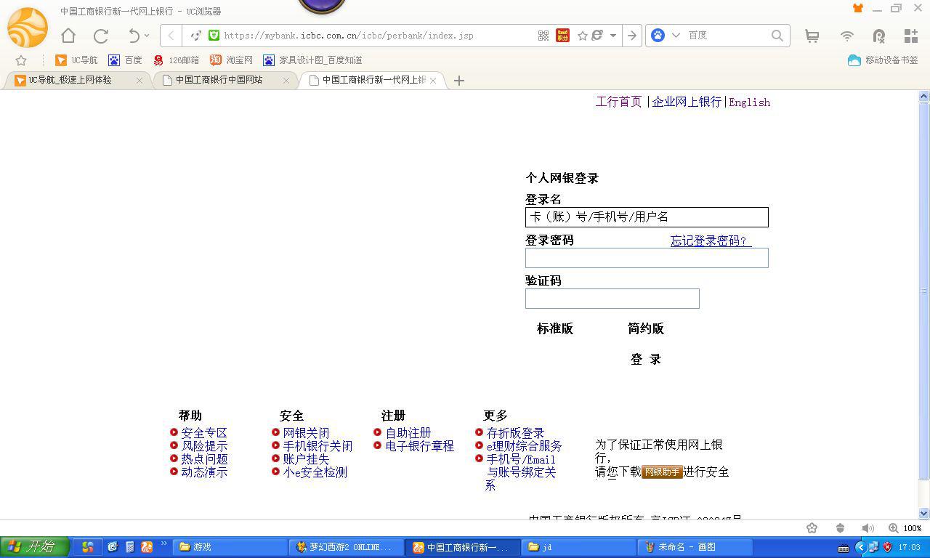Click the 登 录 login button
930x558 pixels.
click(645, 358)
